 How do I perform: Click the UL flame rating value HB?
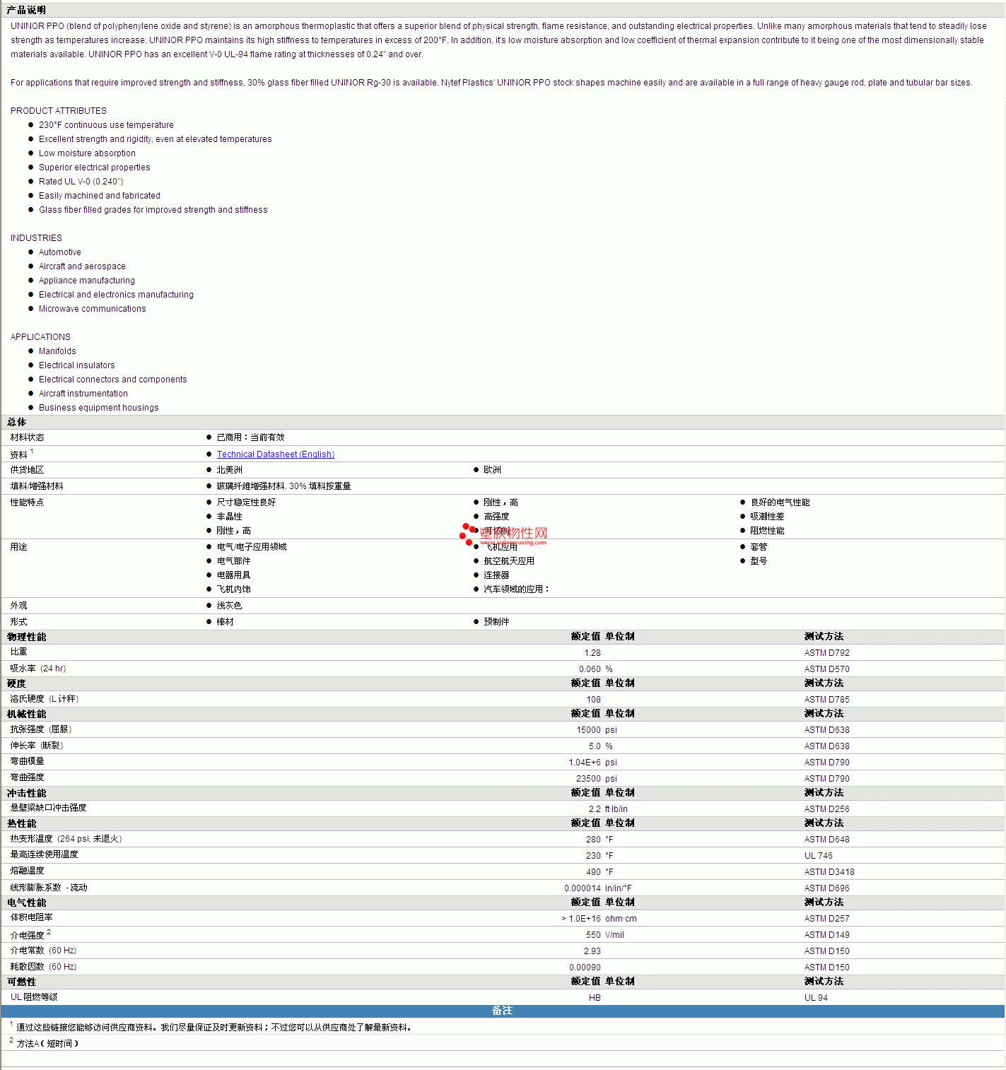[x=595, y=998]
